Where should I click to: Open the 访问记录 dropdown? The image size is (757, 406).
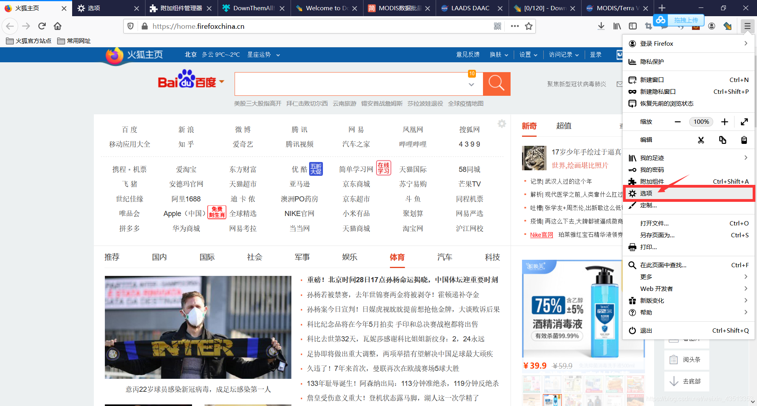tap(564, 55)
